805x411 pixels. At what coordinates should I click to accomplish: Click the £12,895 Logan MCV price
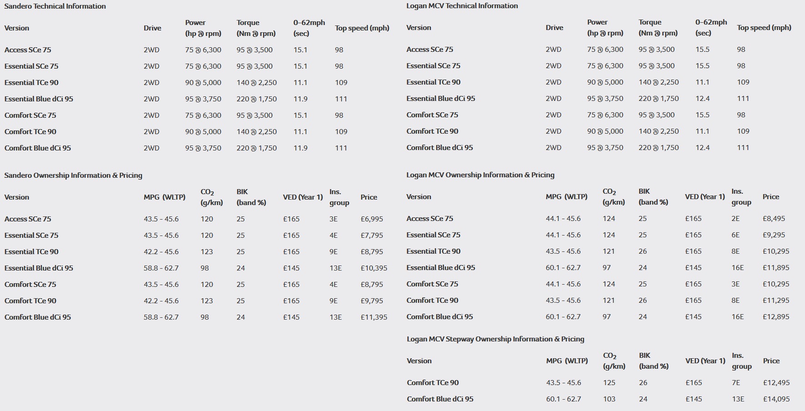tap(776, 316)
